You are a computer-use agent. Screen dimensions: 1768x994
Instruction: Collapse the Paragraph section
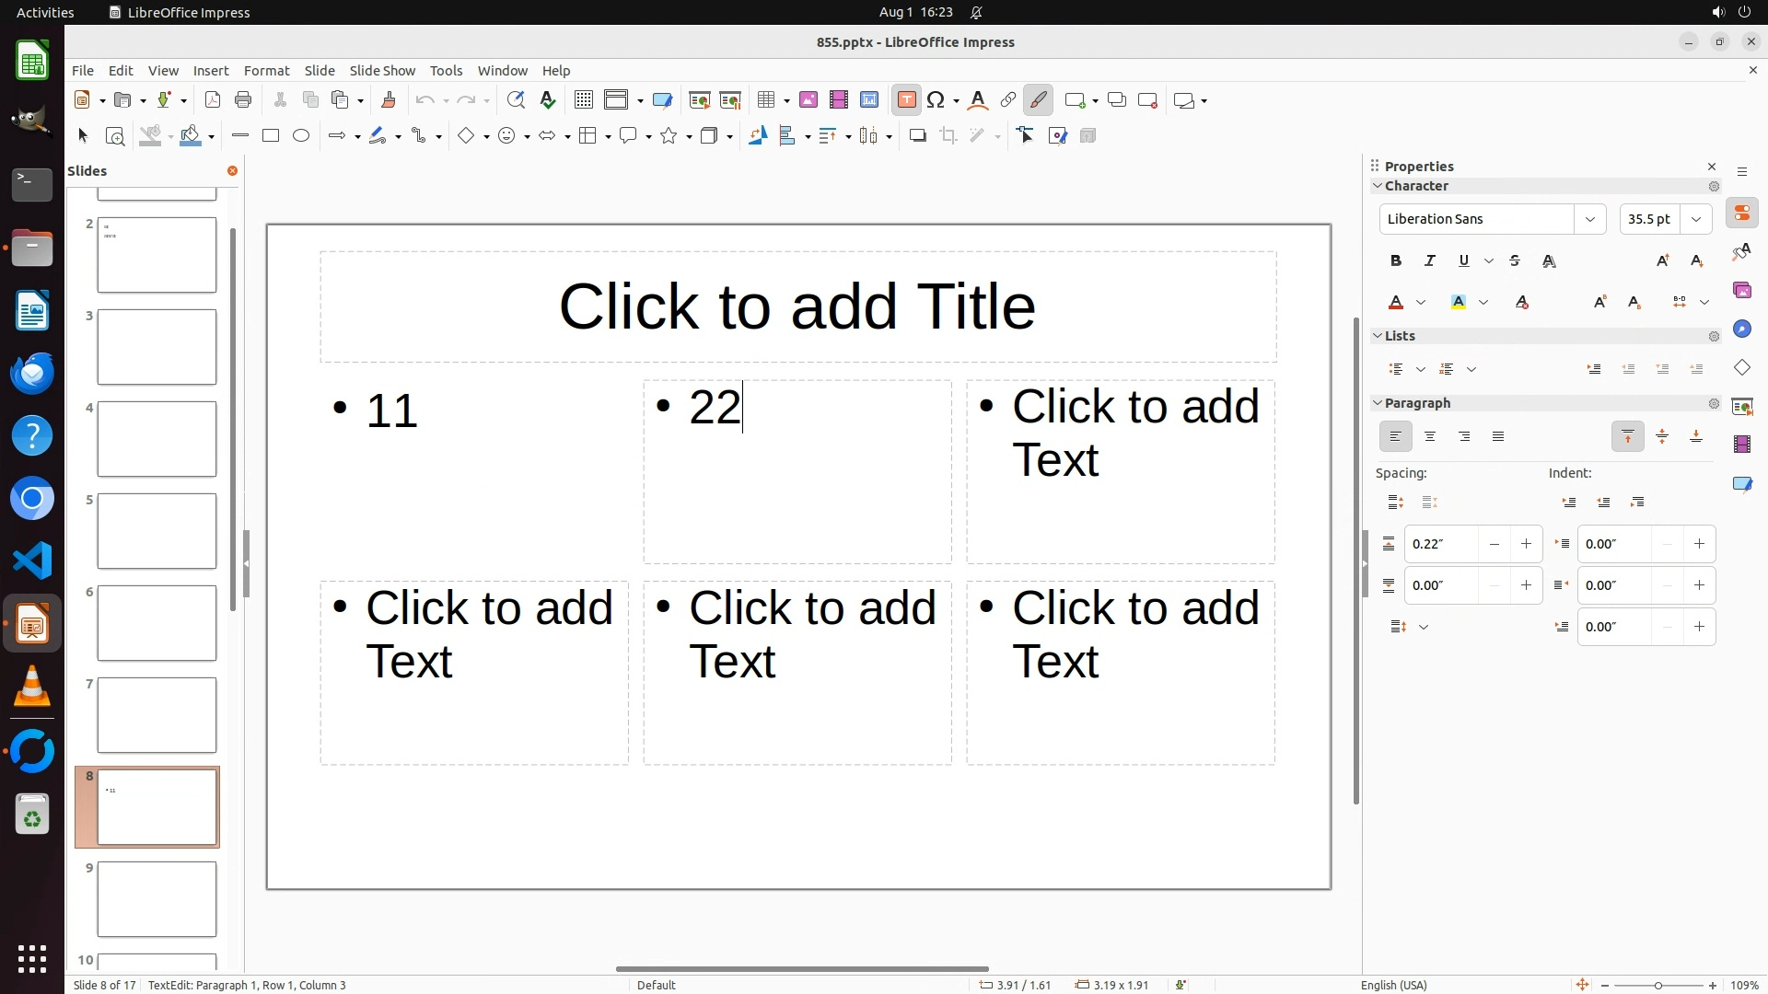click(x=1378, y=403)
